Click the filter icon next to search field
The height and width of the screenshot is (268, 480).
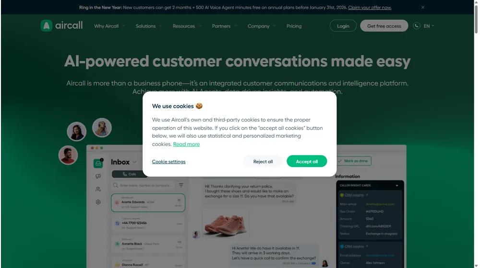click(x=181, y=185)
